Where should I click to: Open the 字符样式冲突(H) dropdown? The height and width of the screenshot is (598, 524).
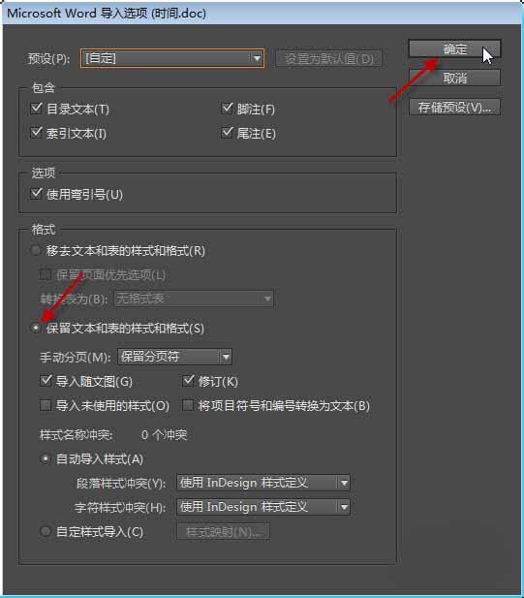point(263,507)
